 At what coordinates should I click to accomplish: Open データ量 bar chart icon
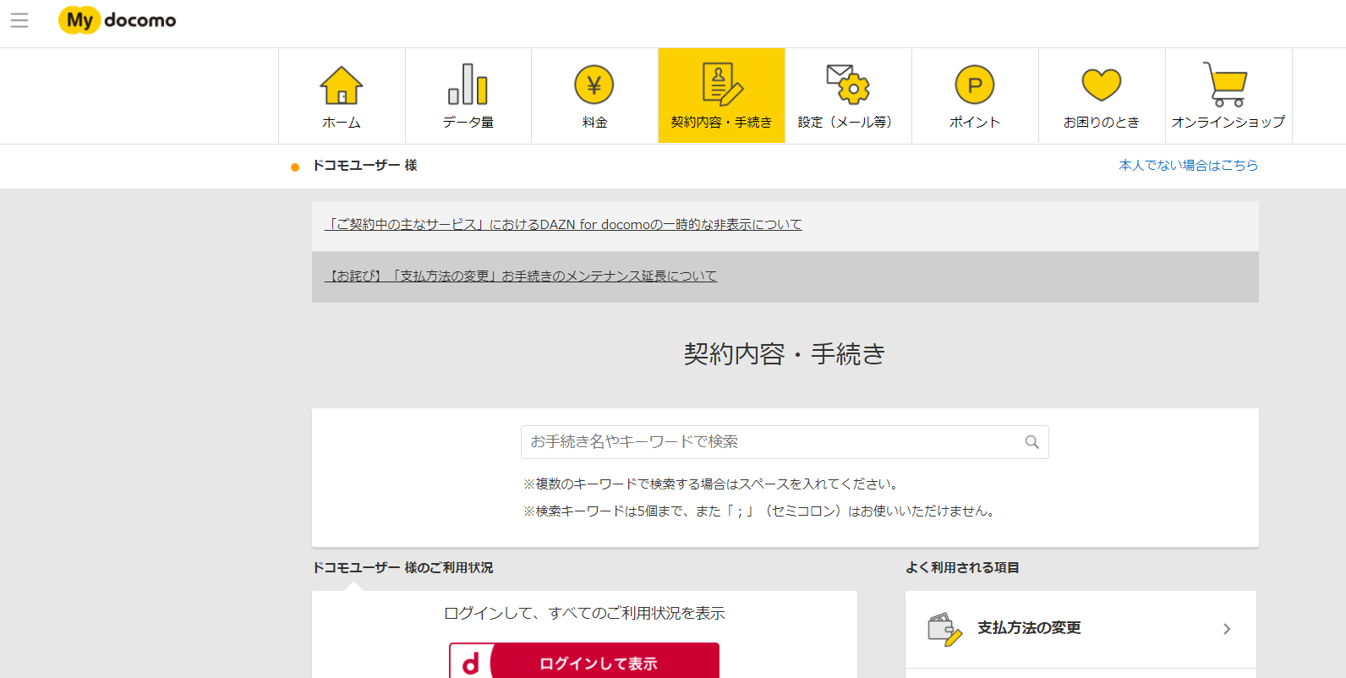468,85
